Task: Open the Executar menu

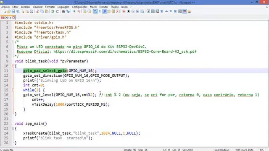Action: pyautogui.click(x=104, y=7)
